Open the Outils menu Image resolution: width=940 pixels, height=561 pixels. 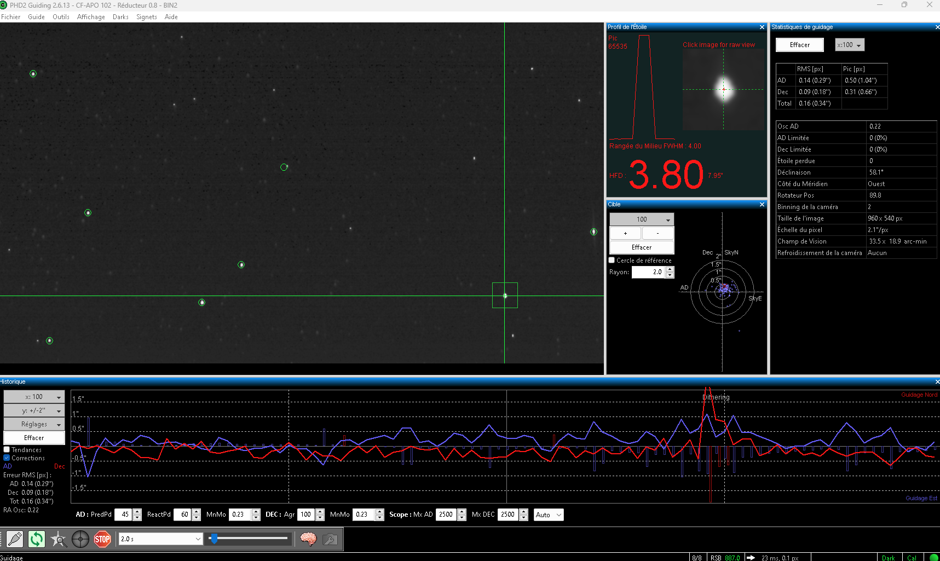click(61, 17)
